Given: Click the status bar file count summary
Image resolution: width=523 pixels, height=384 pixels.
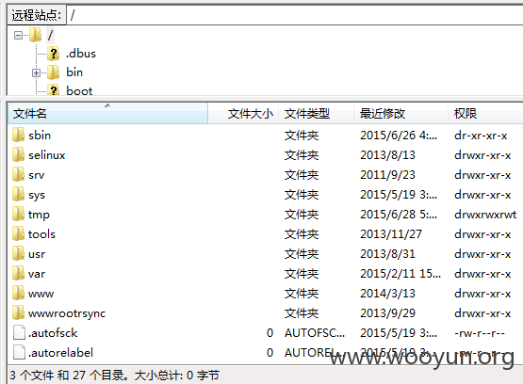Looking at the screenshot, I should coord(114,376).
